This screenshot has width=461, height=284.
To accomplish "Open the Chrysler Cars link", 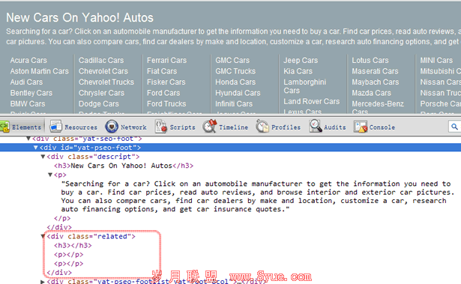I will click(101, 93).
